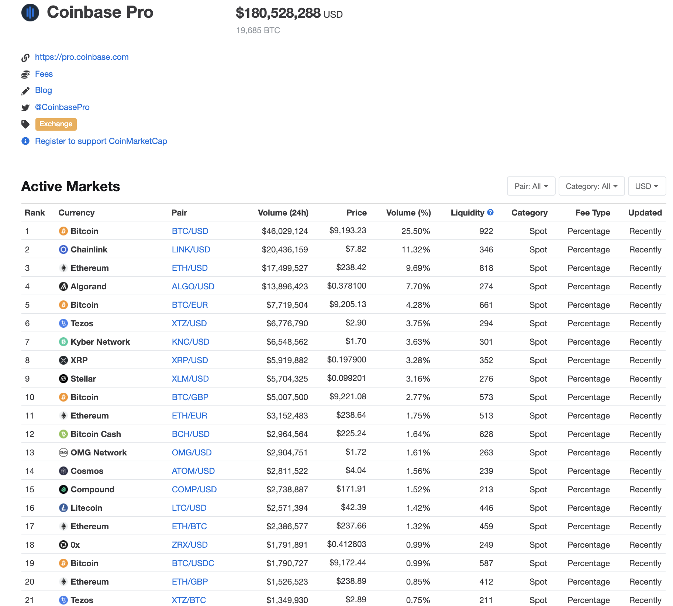The image size is (673, 606).
Task: Click the Bitcoin Cash coin icon
Action: click(63, 434)
